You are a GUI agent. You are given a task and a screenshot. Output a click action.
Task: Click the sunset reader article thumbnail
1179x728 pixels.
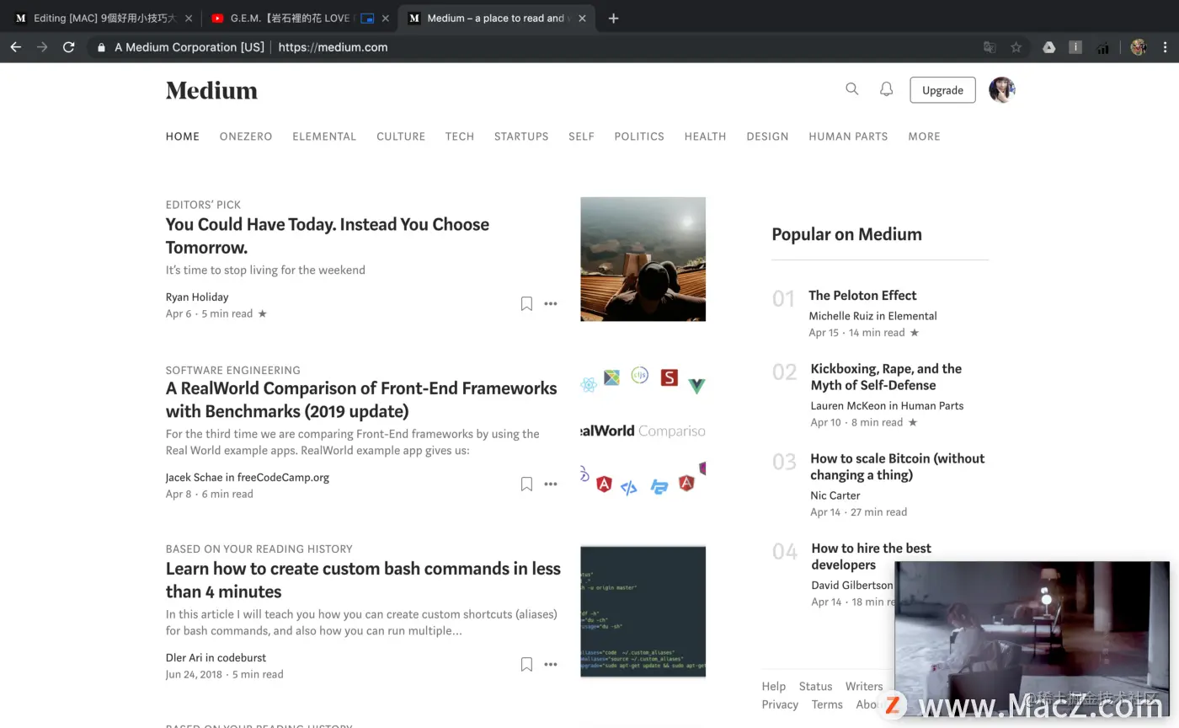pos(643,259)
